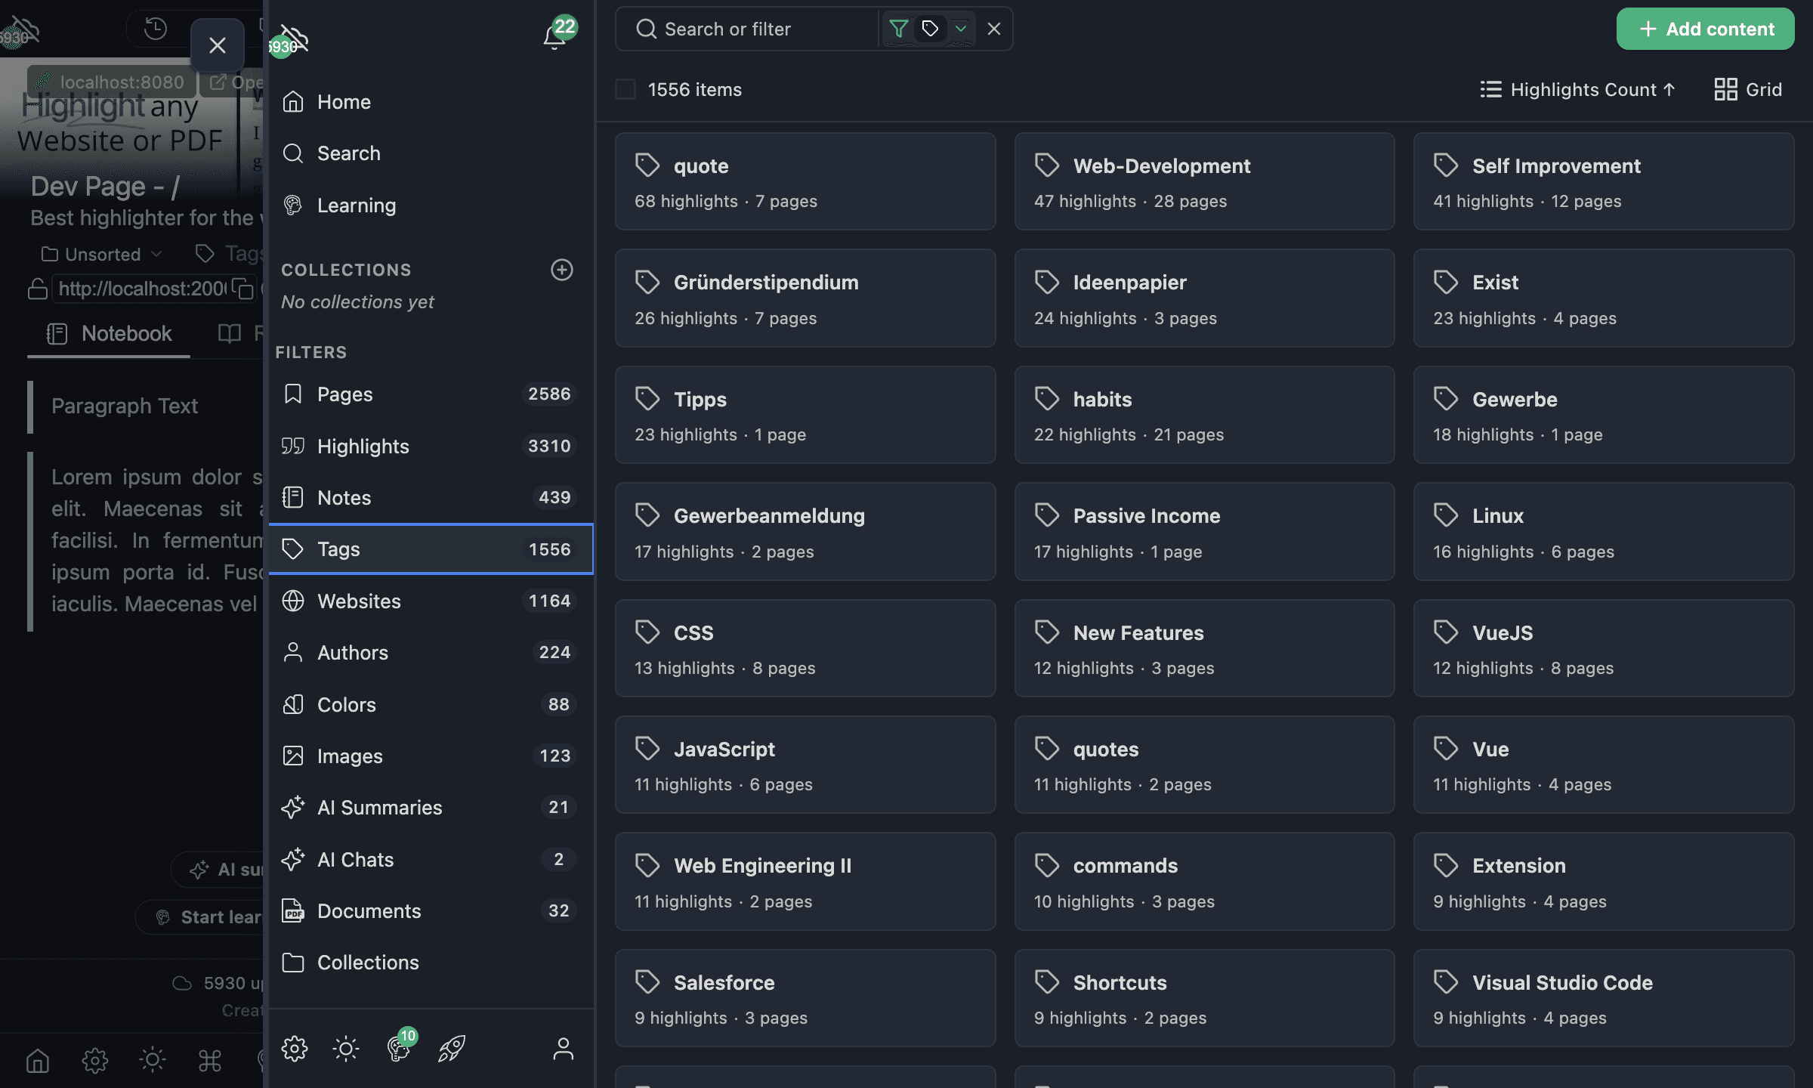Open the Learning section in sidebar
Screen dimensions: 1813x1088
tap(431, 206)
